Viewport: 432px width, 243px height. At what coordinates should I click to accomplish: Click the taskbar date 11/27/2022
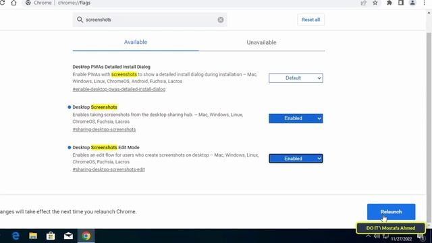click(x=401, y=239)
